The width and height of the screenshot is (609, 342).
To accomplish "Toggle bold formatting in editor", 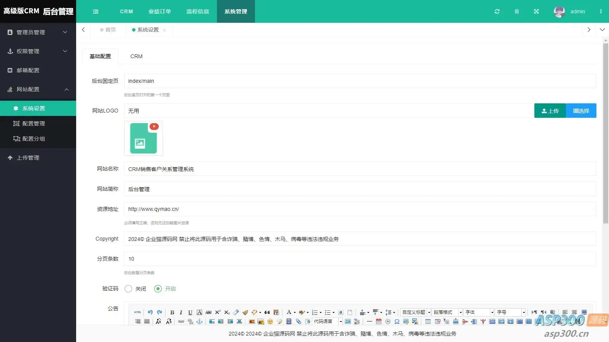I will pos(172,312).
